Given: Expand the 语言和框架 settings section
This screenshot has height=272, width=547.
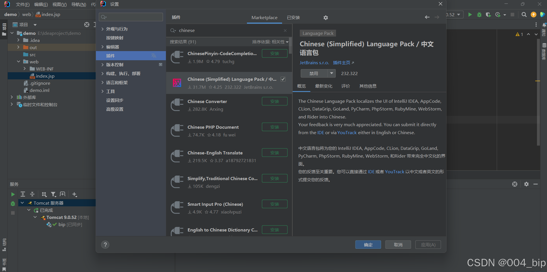Looking at the screenshot, I should [x=102, y=82].
